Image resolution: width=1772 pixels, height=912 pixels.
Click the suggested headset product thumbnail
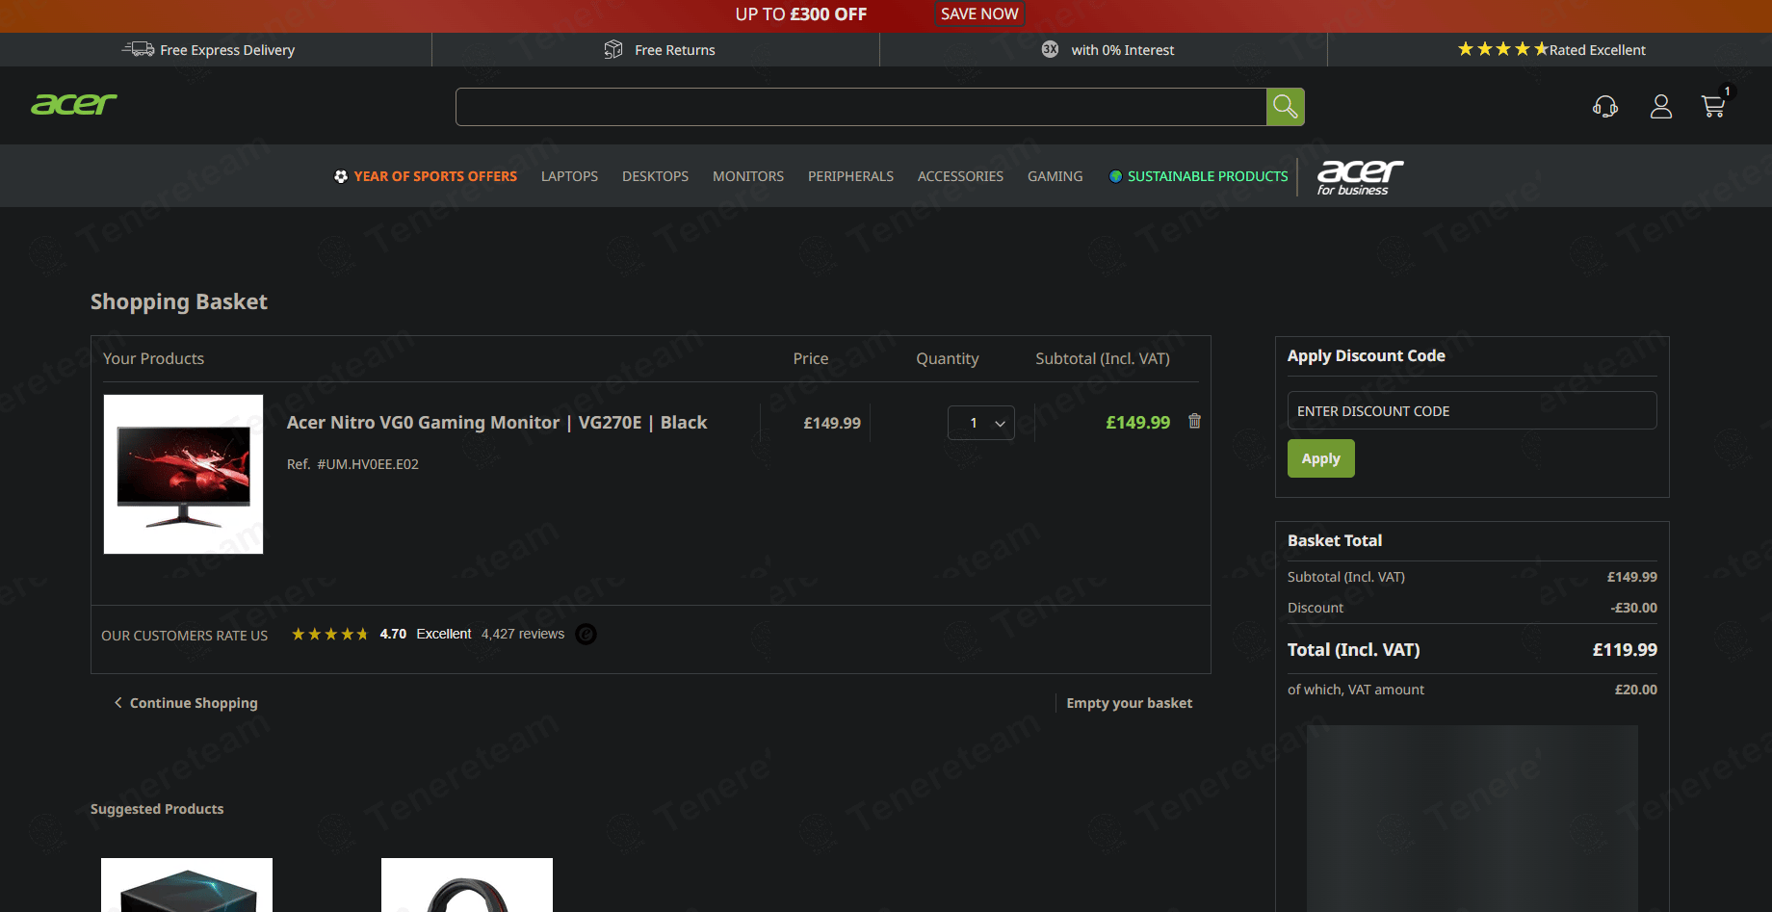click(x=467, y=884)
